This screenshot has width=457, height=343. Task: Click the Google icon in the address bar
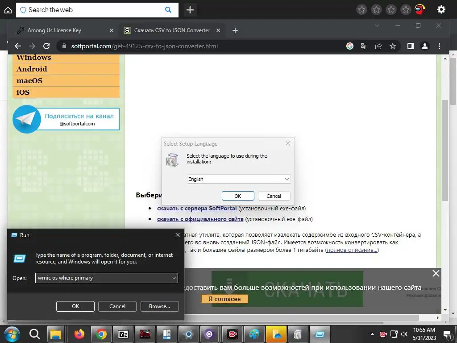pyautogui.click(x=350, y=46)
